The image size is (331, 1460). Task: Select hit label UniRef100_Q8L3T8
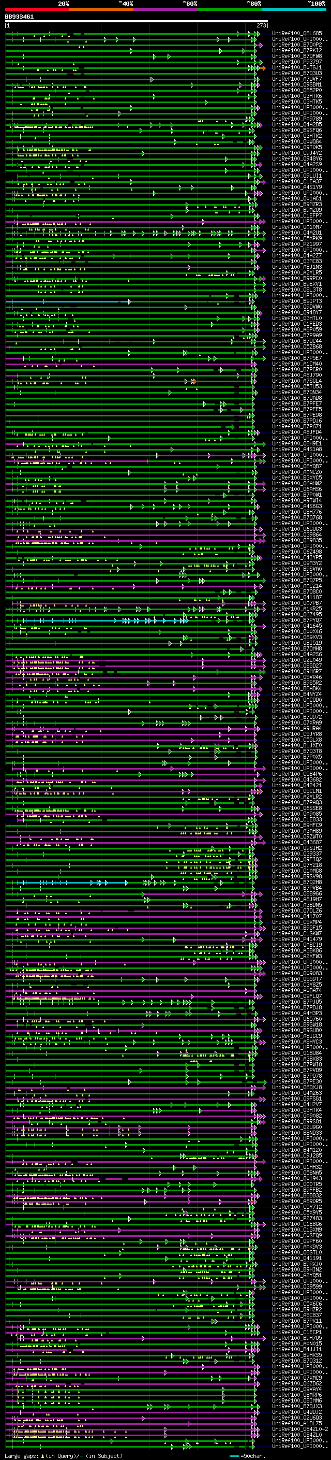(x=297, y=290)
